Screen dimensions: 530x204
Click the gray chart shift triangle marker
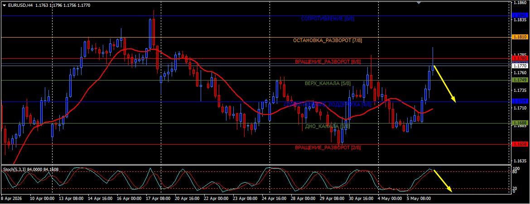point(419,3)
